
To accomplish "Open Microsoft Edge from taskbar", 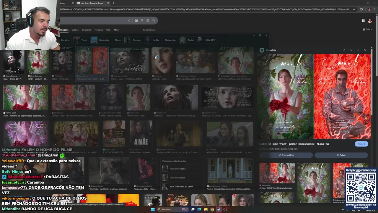I will 199,209.
